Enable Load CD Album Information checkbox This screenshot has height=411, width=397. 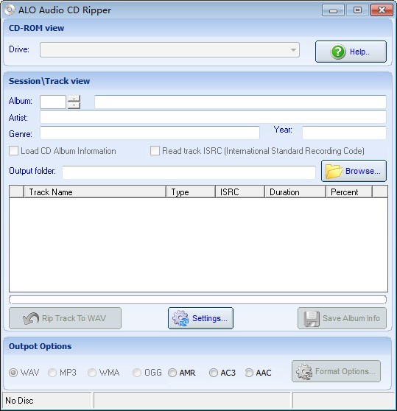[13, 151]
